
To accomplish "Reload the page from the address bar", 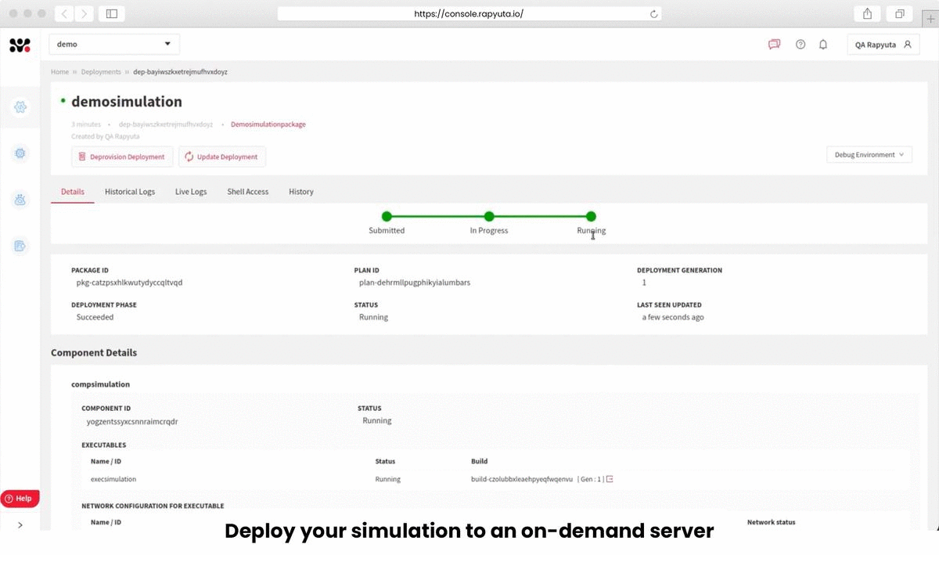I will [654, 14].
